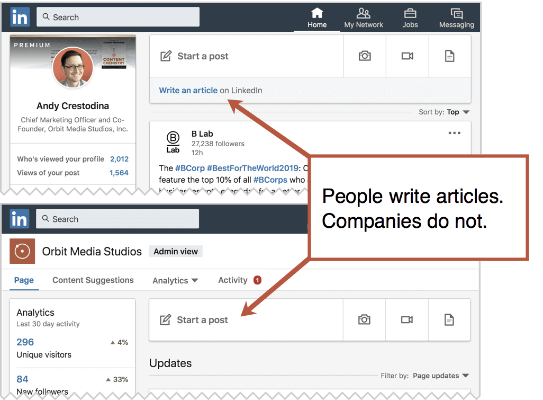This screenshot has height=400, width=543.
Task: Click the Activity notification badge showing 1
Action: (x=257, y=280)
